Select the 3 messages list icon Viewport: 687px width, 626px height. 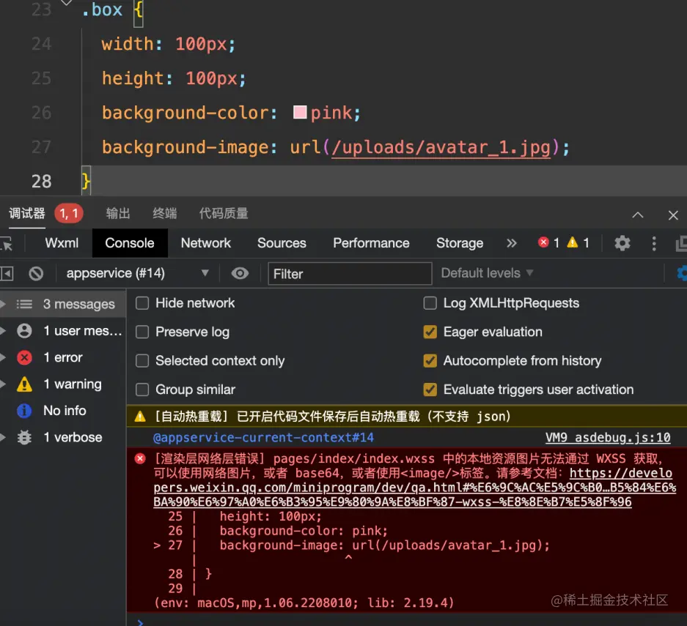(24, 304)
